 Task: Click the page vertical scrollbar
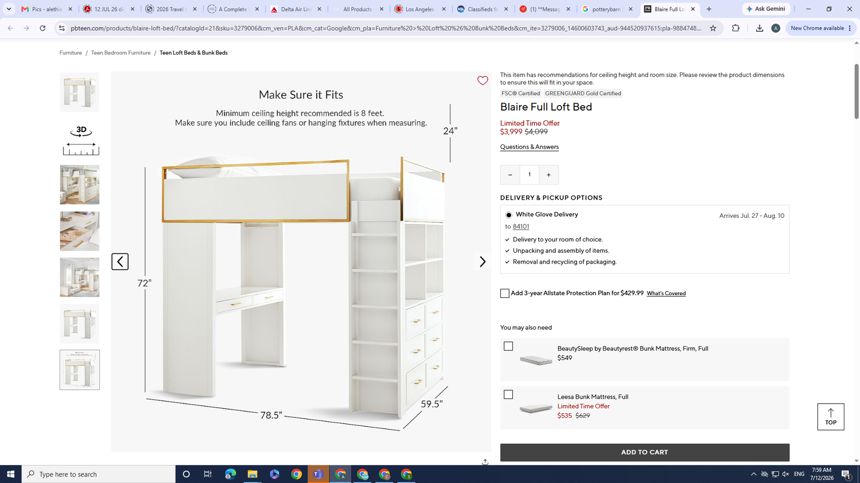point(856,91)
